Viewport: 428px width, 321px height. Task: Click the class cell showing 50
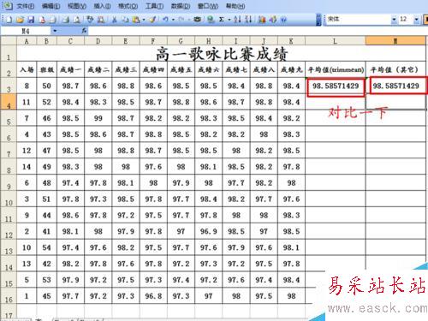(x=46, y=86)
